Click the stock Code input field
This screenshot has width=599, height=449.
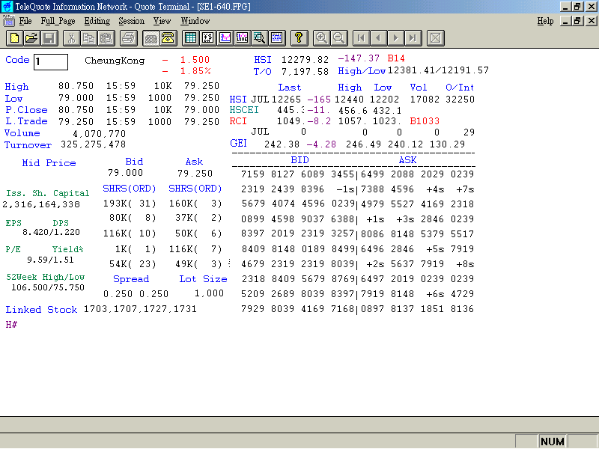tap(51, 62)
